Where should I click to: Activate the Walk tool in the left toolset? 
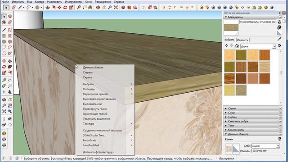click(x=4, y=125)
